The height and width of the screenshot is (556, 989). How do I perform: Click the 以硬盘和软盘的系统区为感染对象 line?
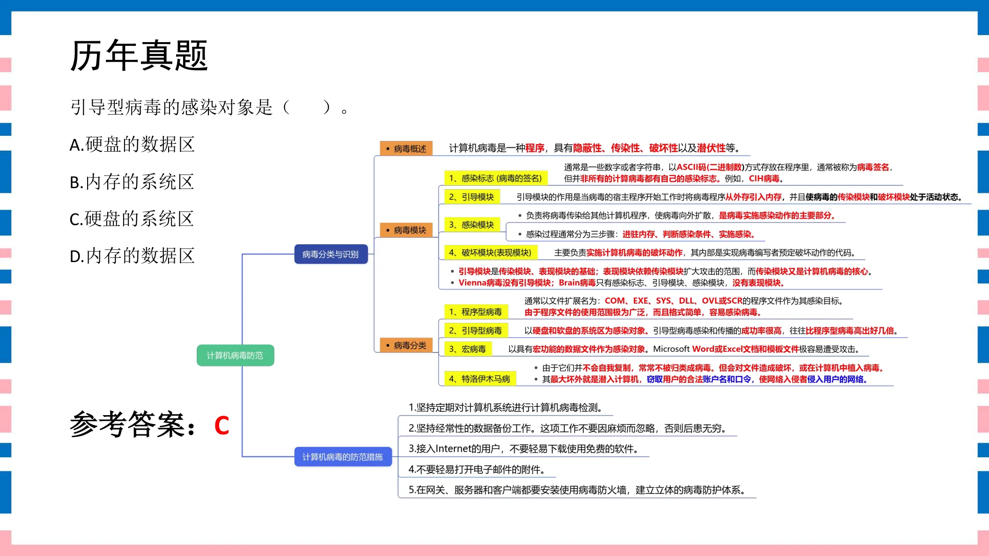click(711, 331)
